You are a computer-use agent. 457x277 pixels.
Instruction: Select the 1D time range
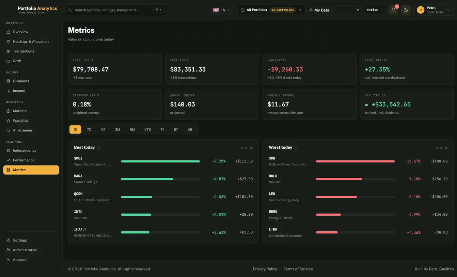75,130
